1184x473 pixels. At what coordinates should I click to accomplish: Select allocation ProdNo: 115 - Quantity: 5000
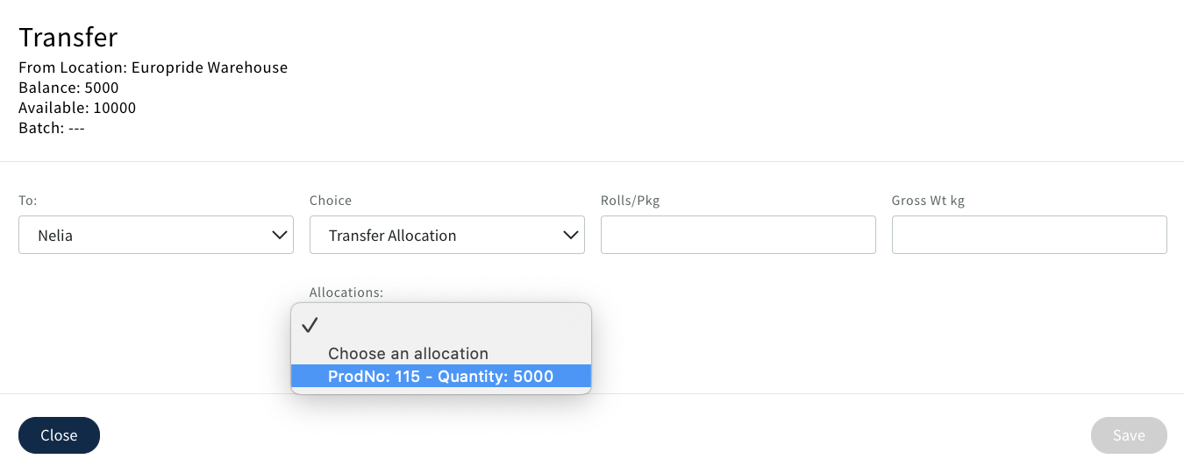pos(440,377)
